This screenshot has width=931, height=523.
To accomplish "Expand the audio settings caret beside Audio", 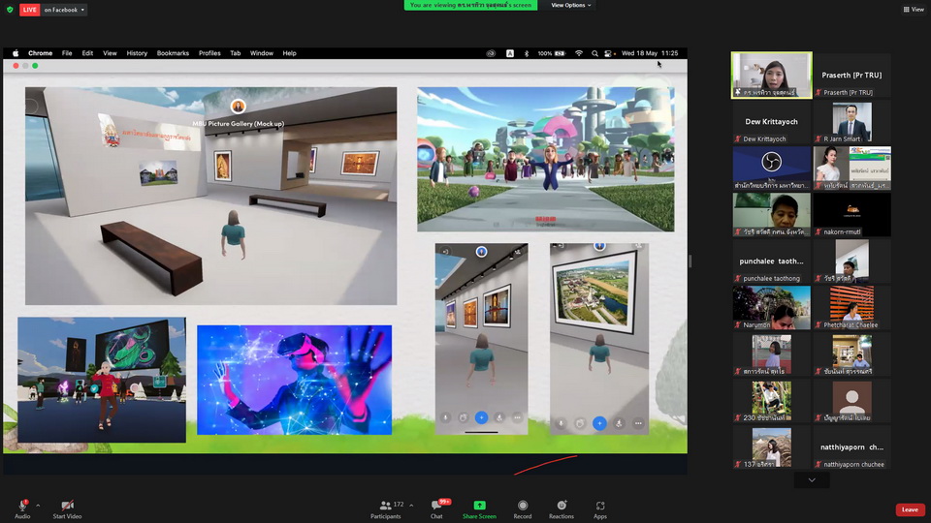I will coord(38,506).
